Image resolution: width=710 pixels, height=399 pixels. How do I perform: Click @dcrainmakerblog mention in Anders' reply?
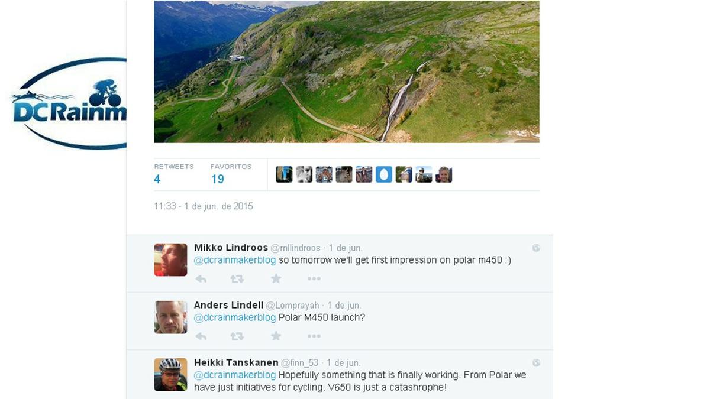pyautogui.click(x=235, y=317)
